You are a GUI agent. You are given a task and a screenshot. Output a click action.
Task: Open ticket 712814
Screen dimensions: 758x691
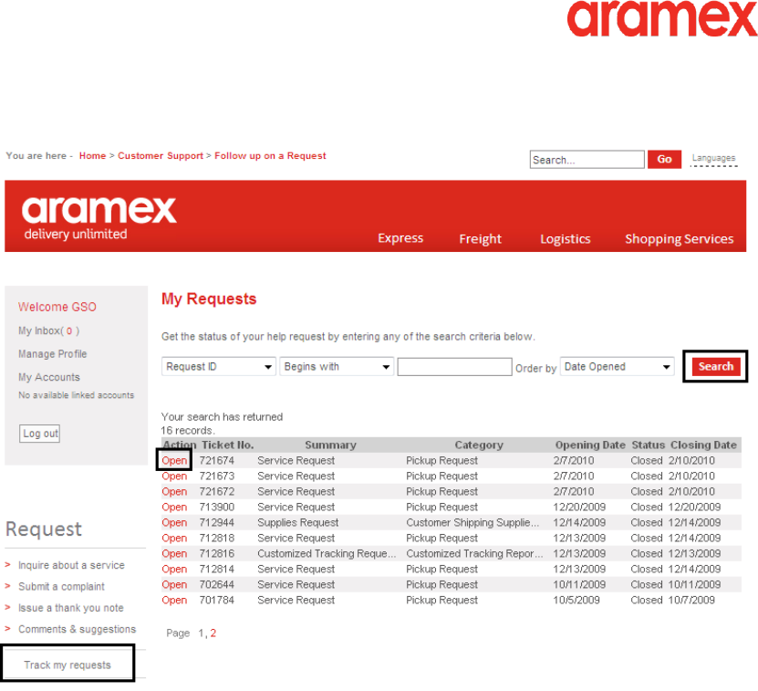click(174, 569)
